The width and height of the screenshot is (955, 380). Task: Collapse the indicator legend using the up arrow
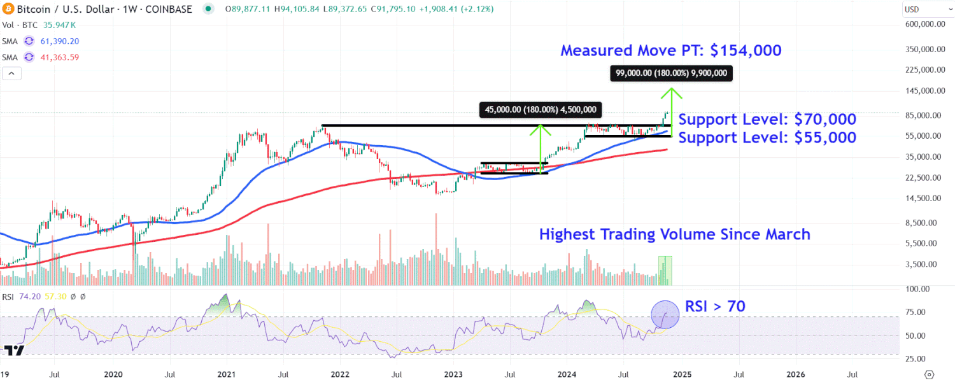tap(11, 73)
